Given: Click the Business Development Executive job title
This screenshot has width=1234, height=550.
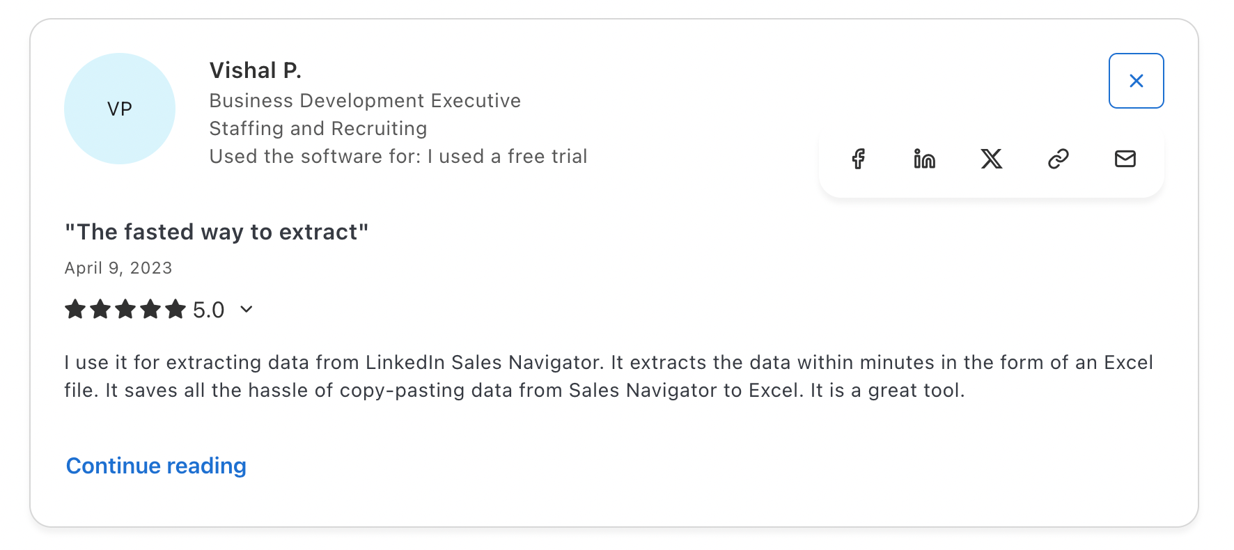Looking at the screenshot, I should pyautogui.click(x=365, y=101).
